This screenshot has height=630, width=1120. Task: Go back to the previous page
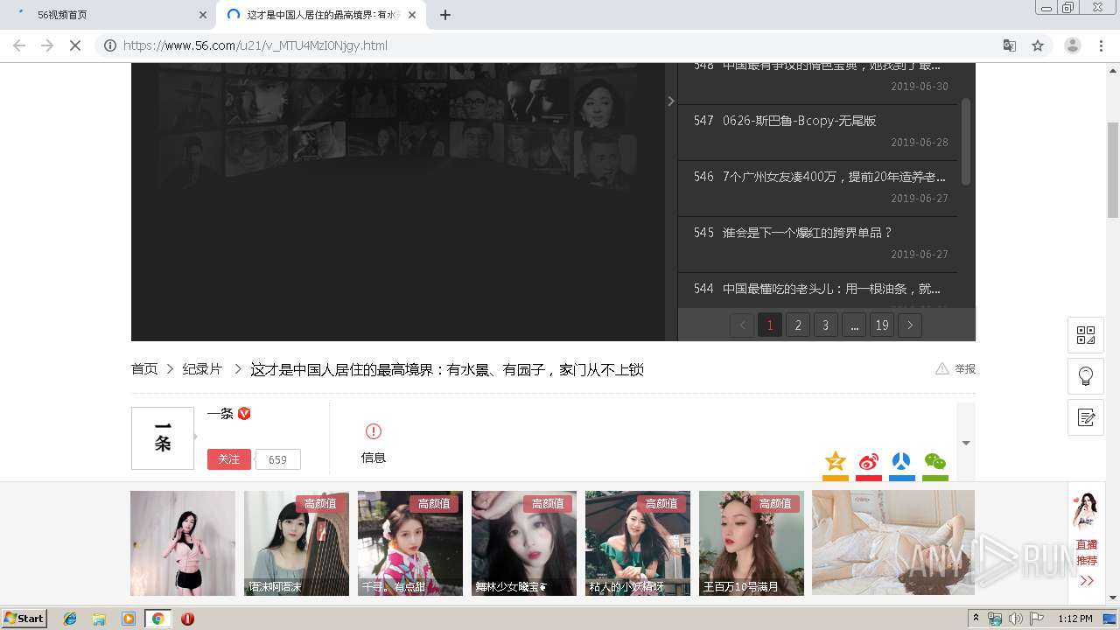[19, 45]
